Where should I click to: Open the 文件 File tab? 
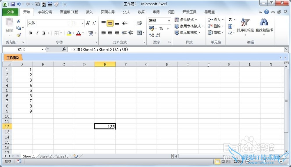(x=10, y=12)
